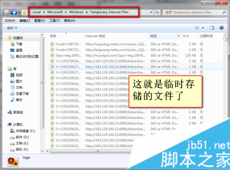
Task: Open the 帮助(H) menu
Action: click(69, 21)
